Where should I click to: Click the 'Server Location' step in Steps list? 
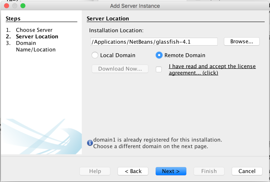[x=37, y=37]
